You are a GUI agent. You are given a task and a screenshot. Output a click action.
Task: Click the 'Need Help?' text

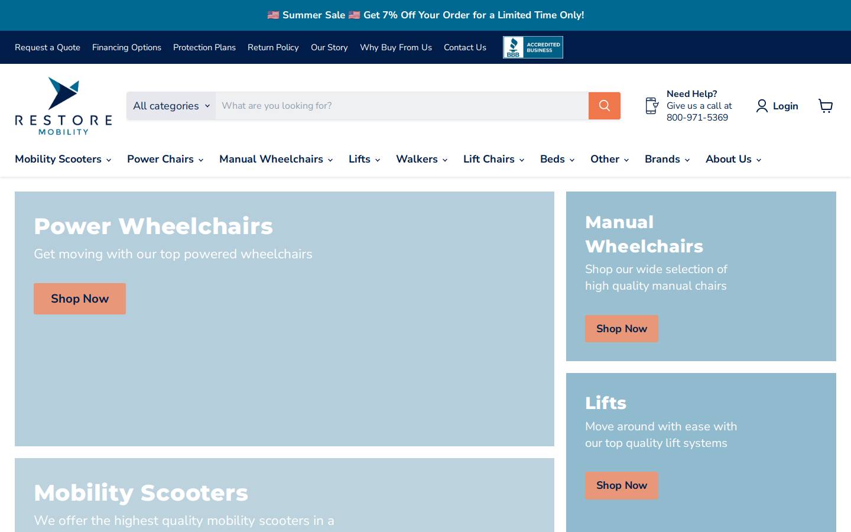tap(692, 94)
